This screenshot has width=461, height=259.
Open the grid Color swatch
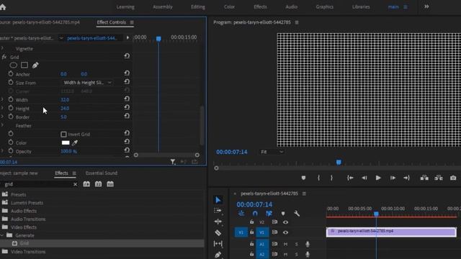click(66, 142)
